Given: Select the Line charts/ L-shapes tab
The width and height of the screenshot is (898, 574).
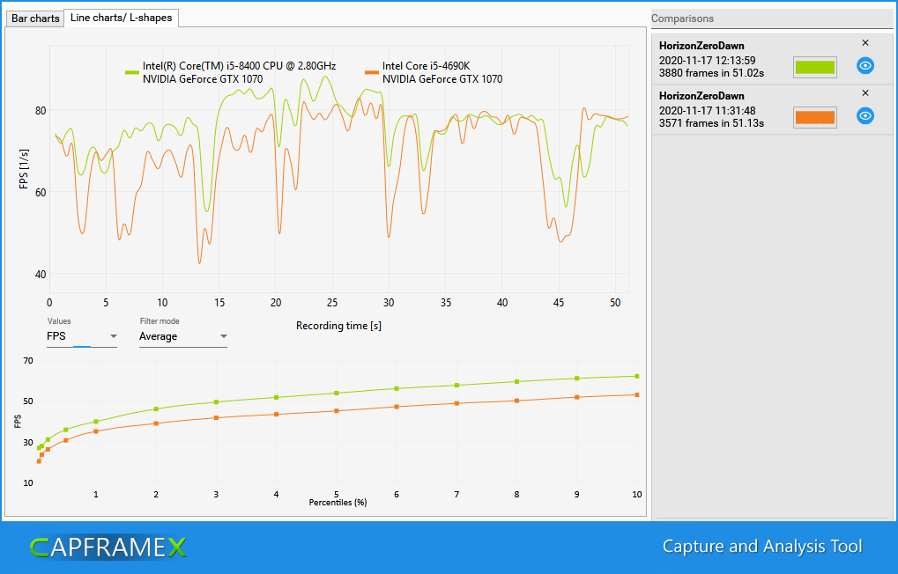Looking at the screenshot, I should (x=121, y=18).
